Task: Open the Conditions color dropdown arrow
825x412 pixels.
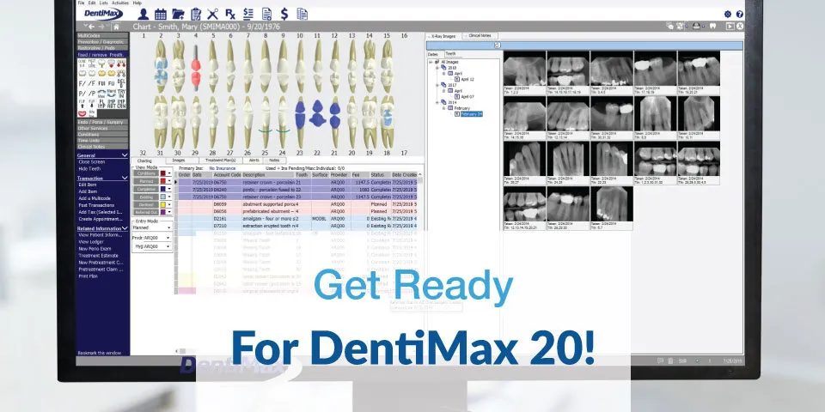Action: (x=169, y=173)
